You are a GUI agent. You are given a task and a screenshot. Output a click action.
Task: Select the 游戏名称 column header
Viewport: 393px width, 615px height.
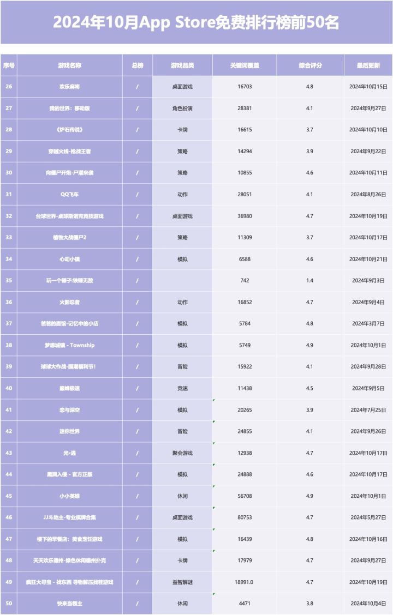coord(69,65)
